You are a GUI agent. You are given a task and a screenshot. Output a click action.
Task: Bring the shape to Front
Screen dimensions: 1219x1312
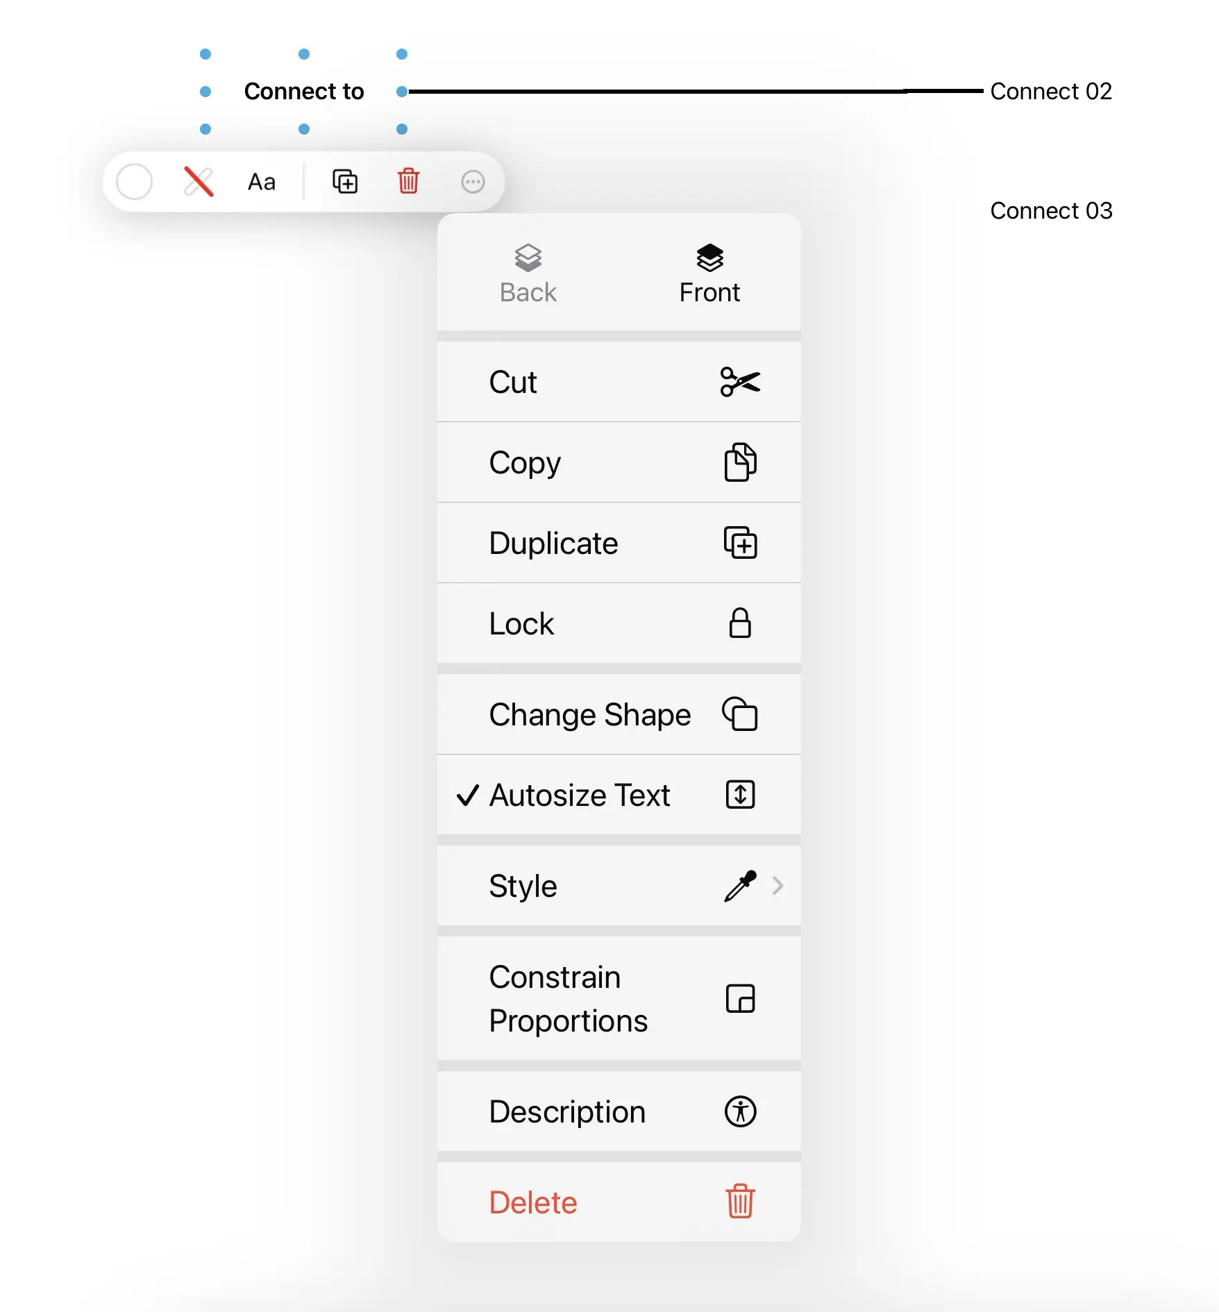709,274
